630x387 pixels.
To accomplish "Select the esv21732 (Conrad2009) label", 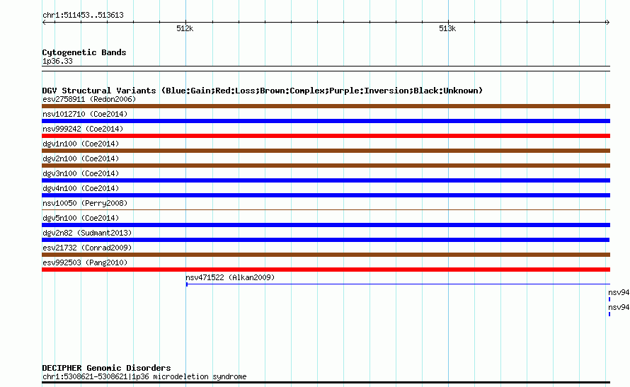I will point(87,248).
